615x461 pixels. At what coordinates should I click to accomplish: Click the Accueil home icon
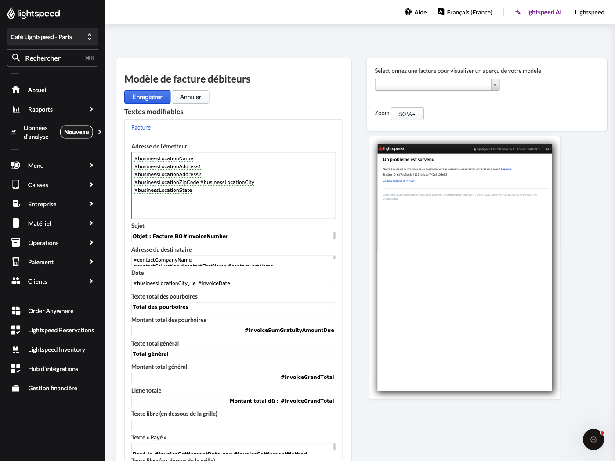(x=16, y=90)
